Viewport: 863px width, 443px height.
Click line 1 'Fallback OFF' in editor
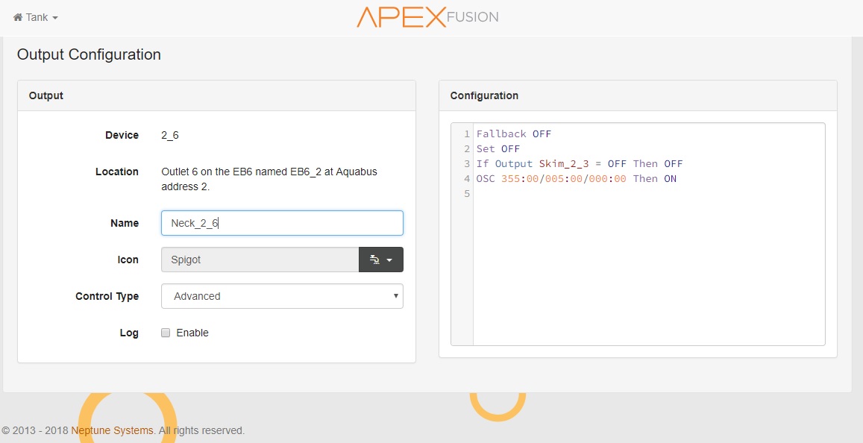513,134
